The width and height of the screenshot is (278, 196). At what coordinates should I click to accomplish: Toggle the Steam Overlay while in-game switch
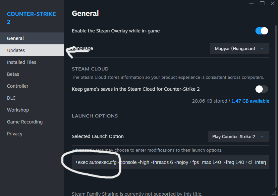click(x=262, y=31)
